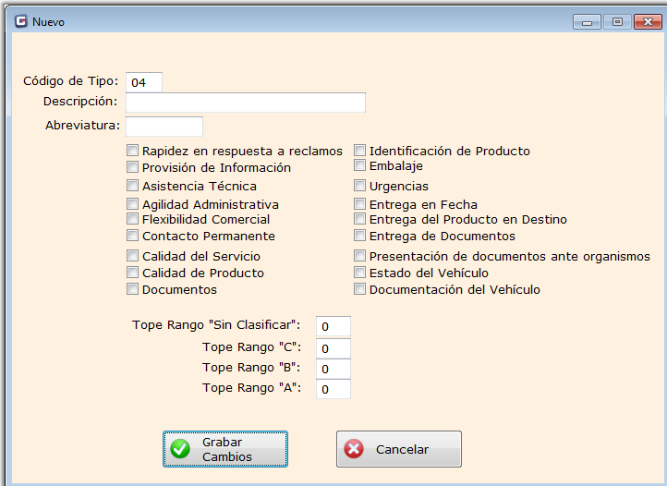Viewport: 667px width, 486px height.
Task: Select Calidad de Producto checkbox
Action: point(132,273)
